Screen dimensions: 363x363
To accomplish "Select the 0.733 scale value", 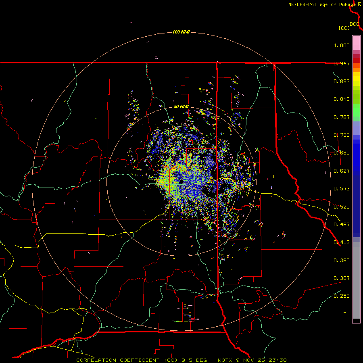I will pyautogui.click(x=342, y=135).
